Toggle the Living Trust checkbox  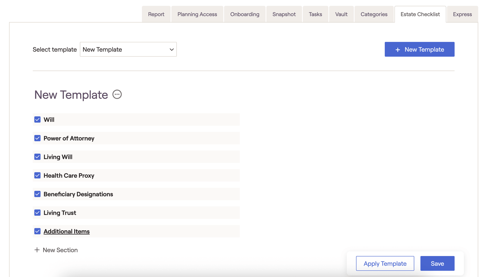(x=37, y=213)
